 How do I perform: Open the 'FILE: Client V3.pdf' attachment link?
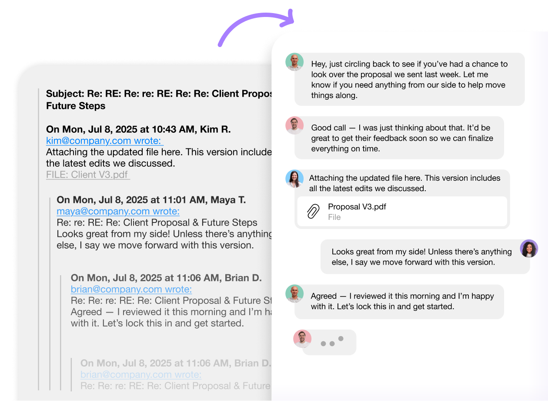pyautogui.click(x=88, y=175)
